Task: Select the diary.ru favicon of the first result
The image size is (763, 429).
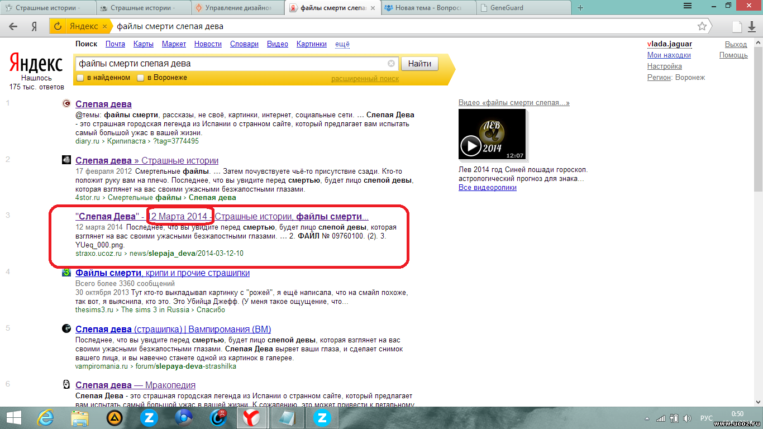Action: pyautogui.click(x=66, y=103)
